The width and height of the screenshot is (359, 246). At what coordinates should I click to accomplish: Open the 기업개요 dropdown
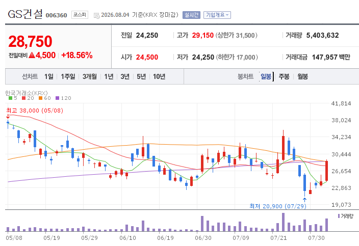coord(217,15)
